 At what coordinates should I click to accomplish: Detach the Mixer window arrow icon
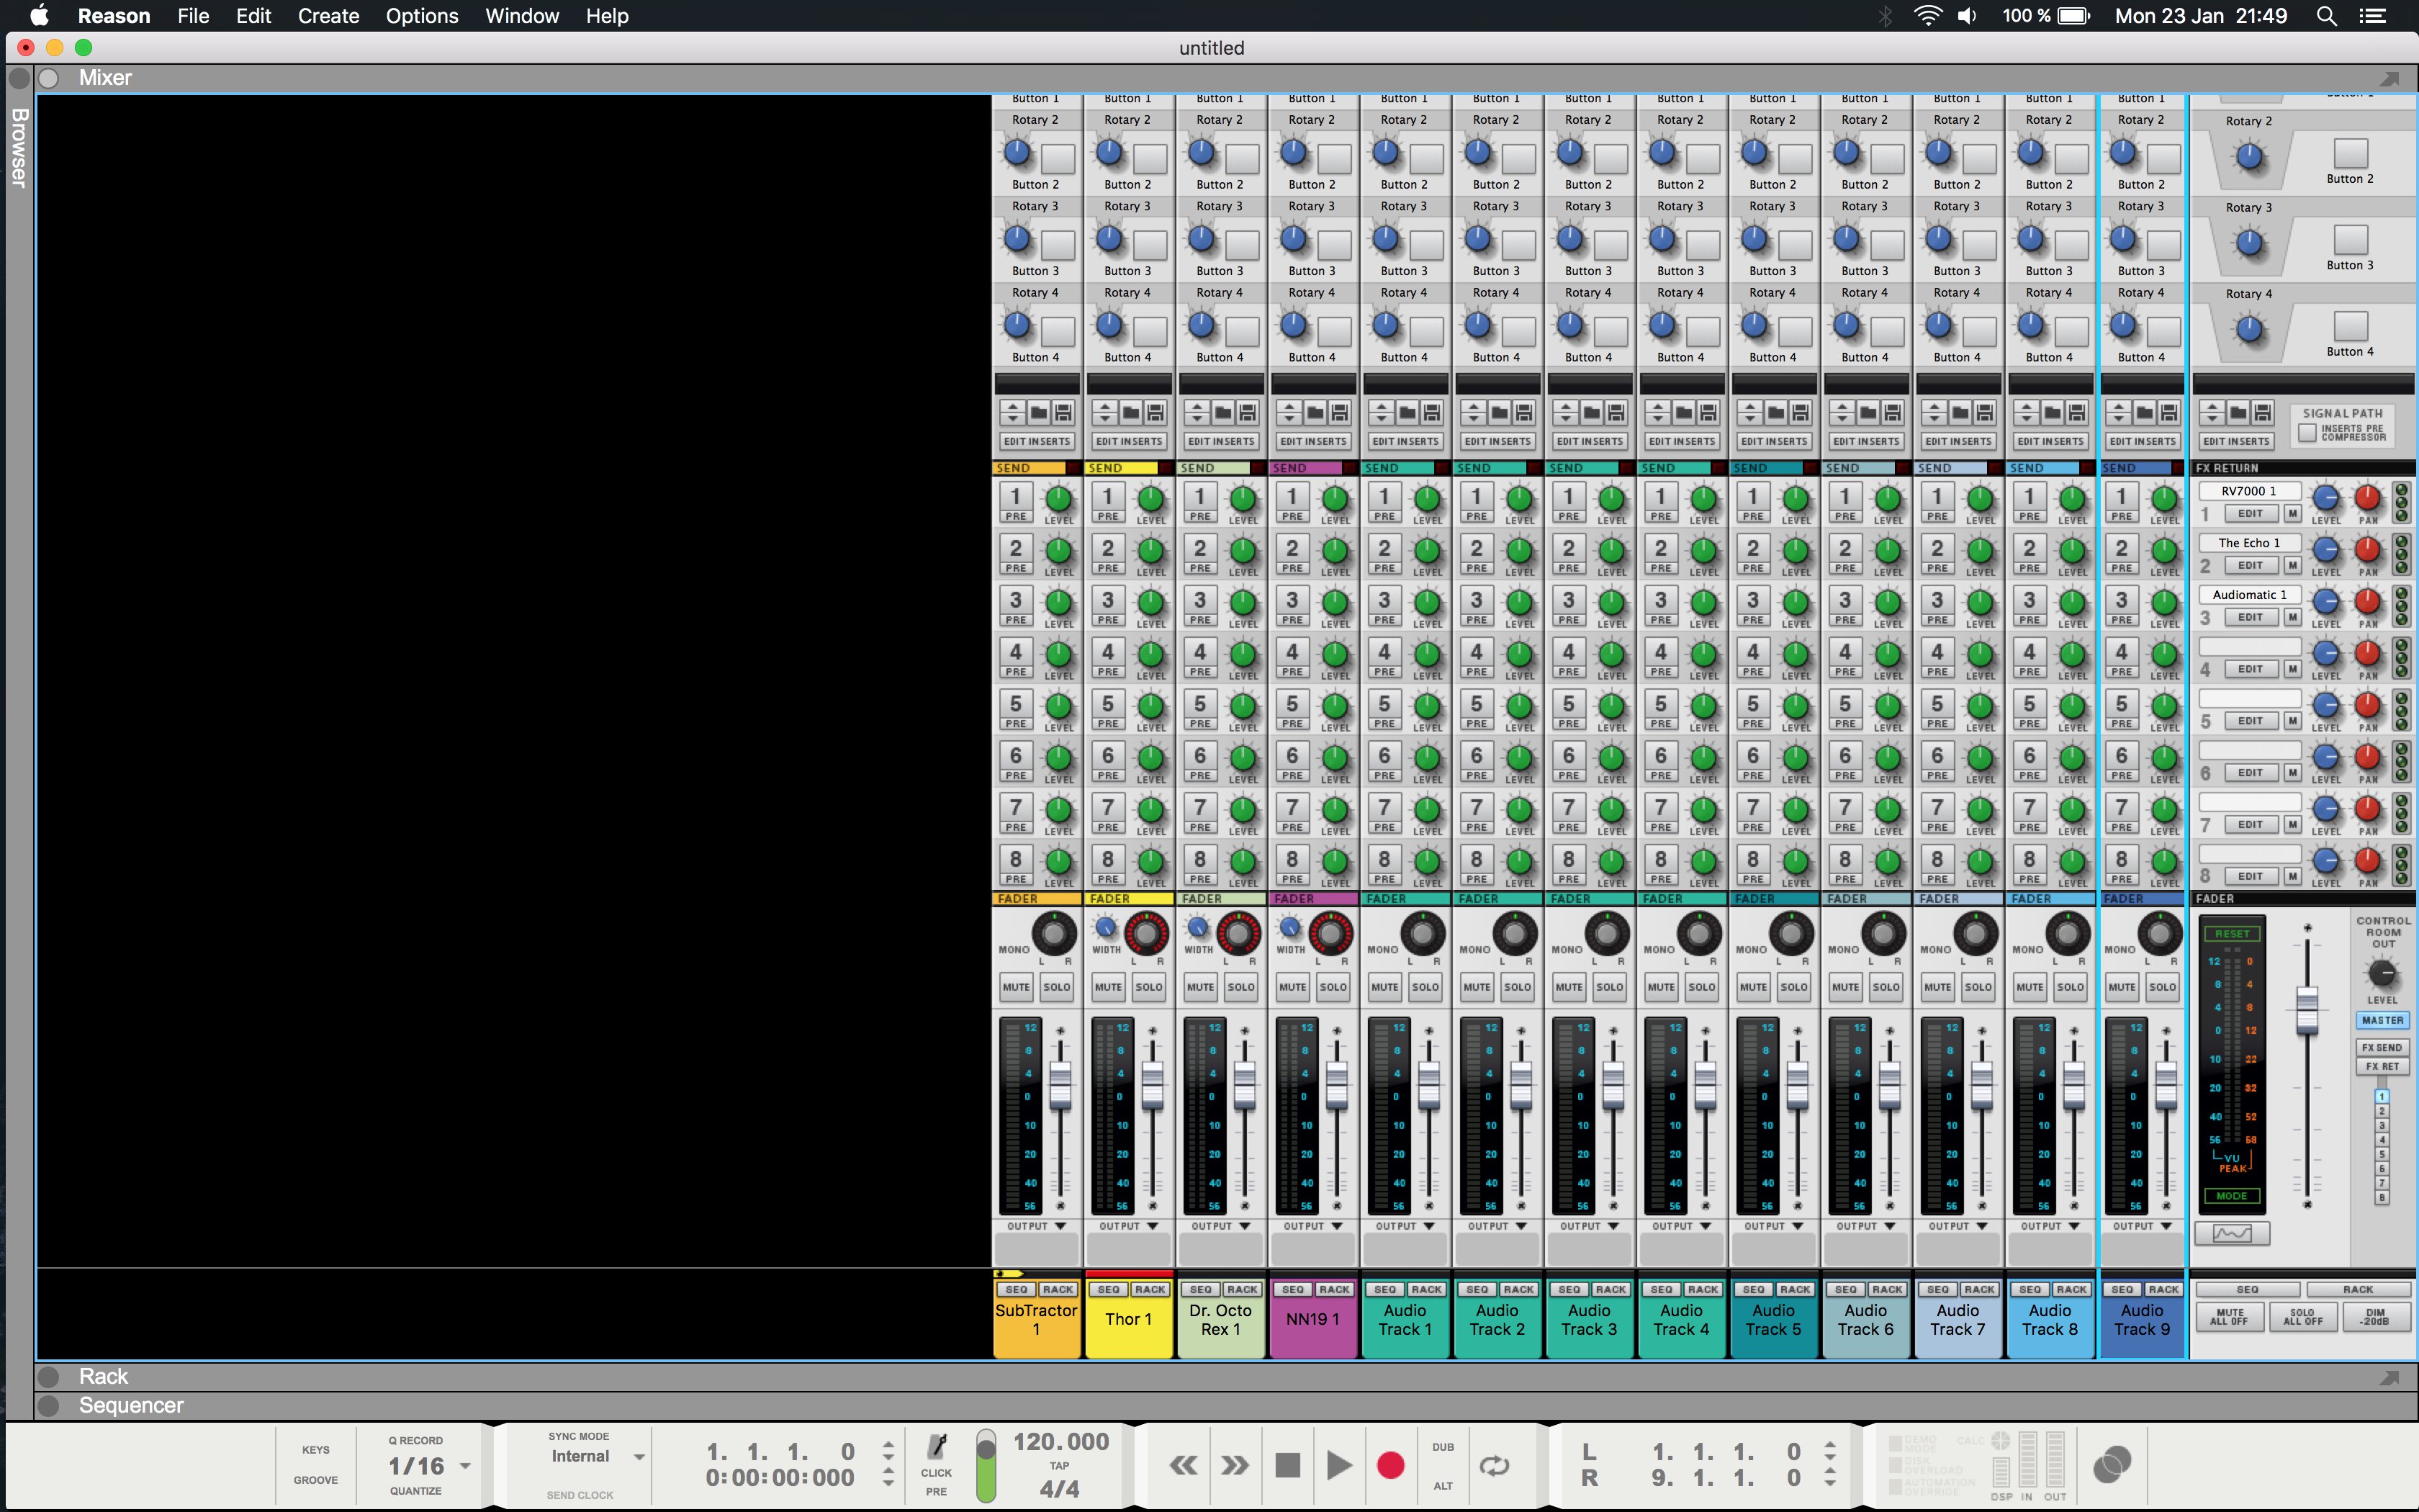2389,78
